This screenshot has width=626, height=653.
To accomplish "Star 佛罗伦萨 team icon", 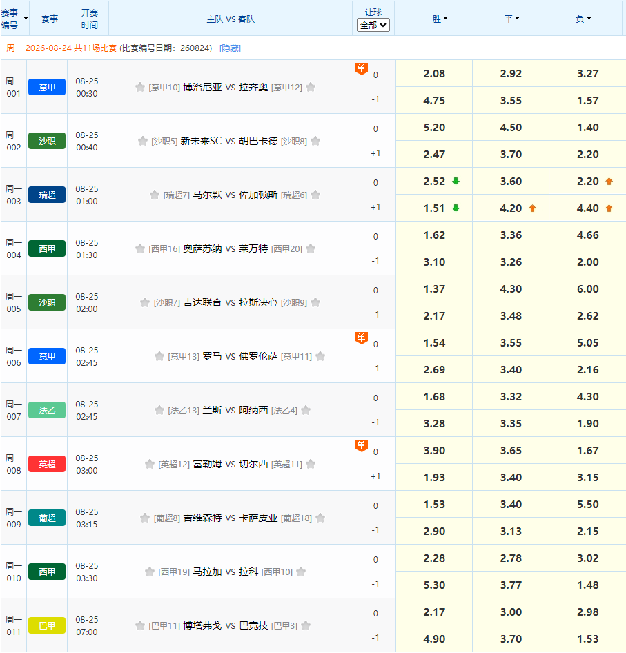I will 320,356.
